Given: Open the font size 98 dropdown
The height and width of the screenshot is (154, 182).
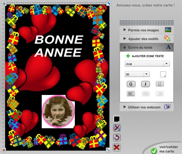Looking at the screenshot, I should [137, 74].
